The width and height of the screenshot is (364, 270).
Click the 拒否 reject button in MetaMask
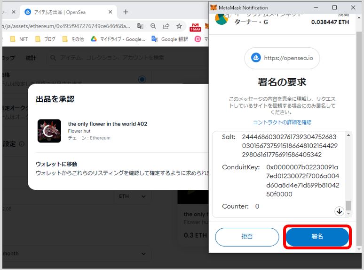point(247,237)
